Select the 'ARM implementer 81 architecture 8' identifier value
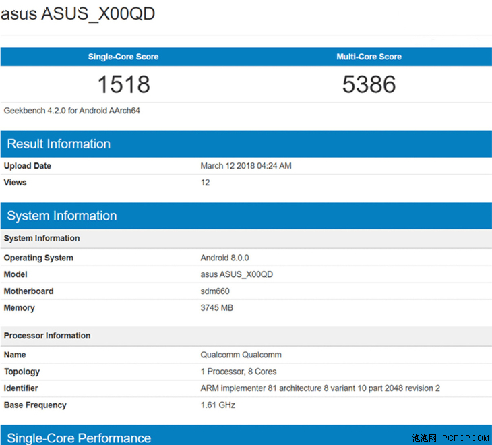 320,388
